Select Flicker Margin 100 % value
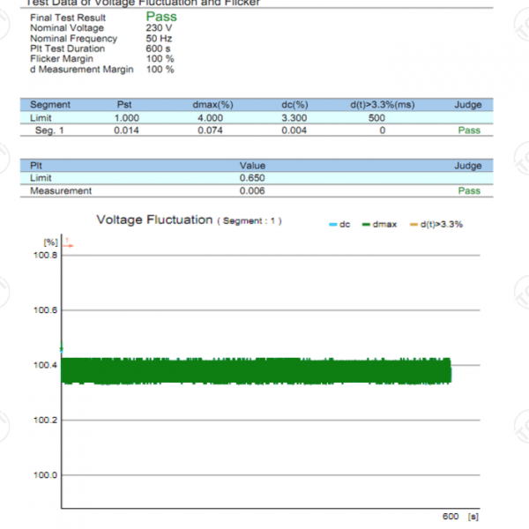 pos(160,59)
